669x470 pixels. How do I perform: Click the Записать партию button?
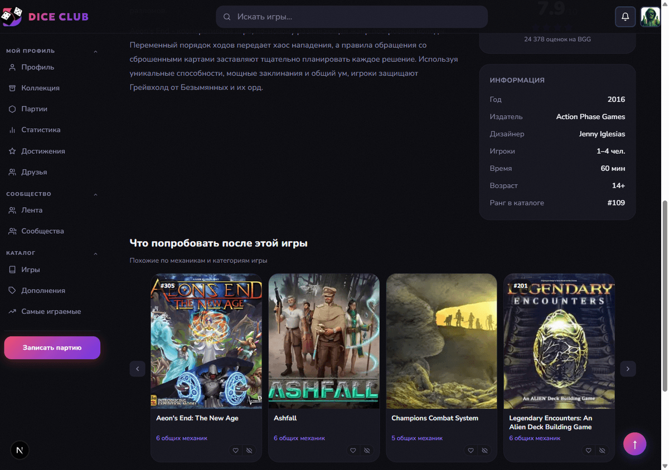point(52,347)
